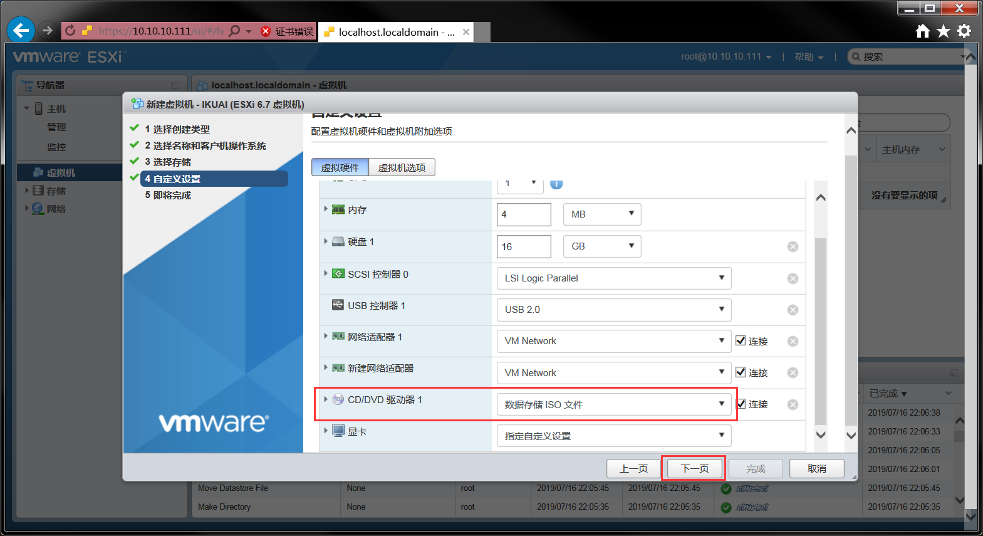The width and height of the screenshot is (983, 536).
Task: Click the hardware list scroll up arrow
Action: click(x=821, y=197)
